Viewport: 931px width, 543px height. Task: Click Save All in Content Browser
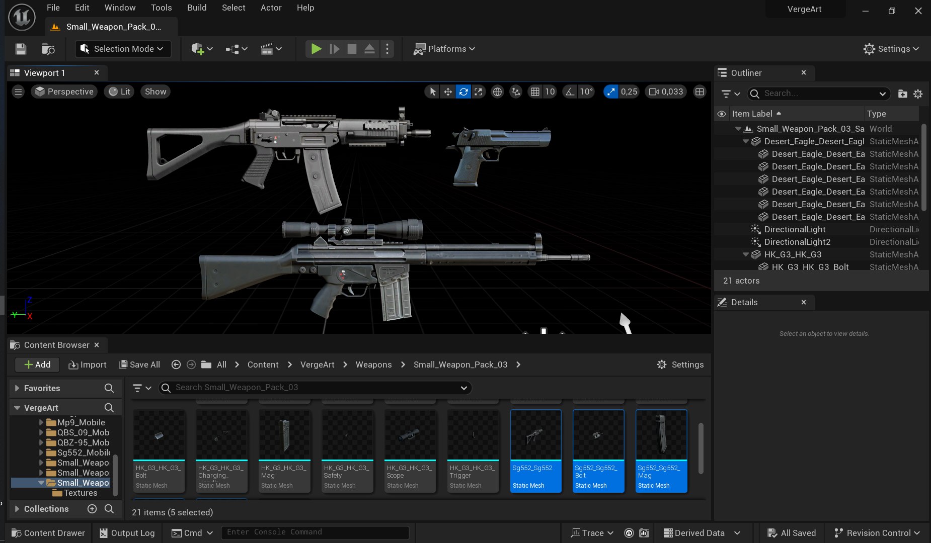[139, 365]
